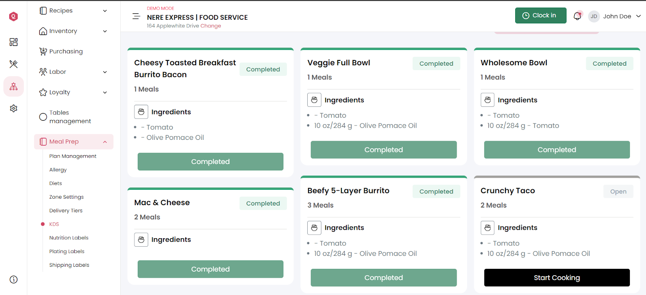Go to Nutrition Labels page
Viewport: 646px width, 295px height.
point(69,238)
